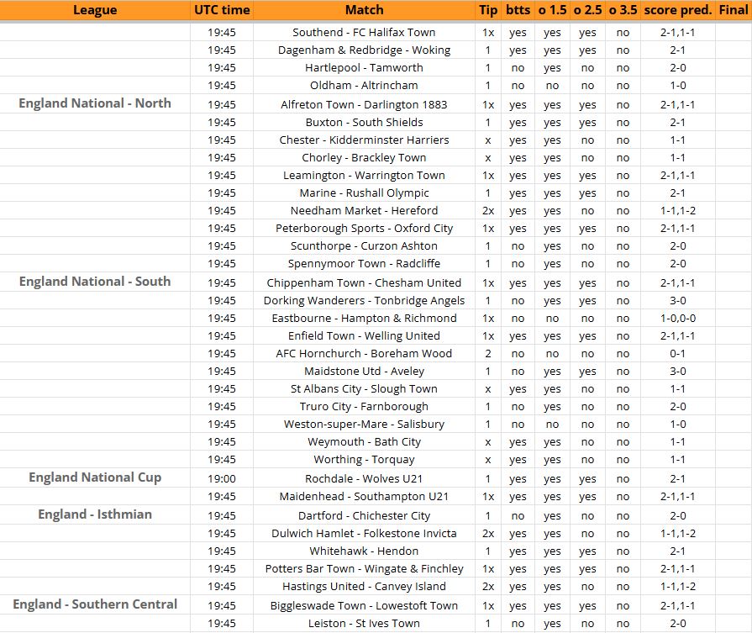Select the o 2.5 column header
The width and height of the screenshot is (752, 633).
(587, 10)
